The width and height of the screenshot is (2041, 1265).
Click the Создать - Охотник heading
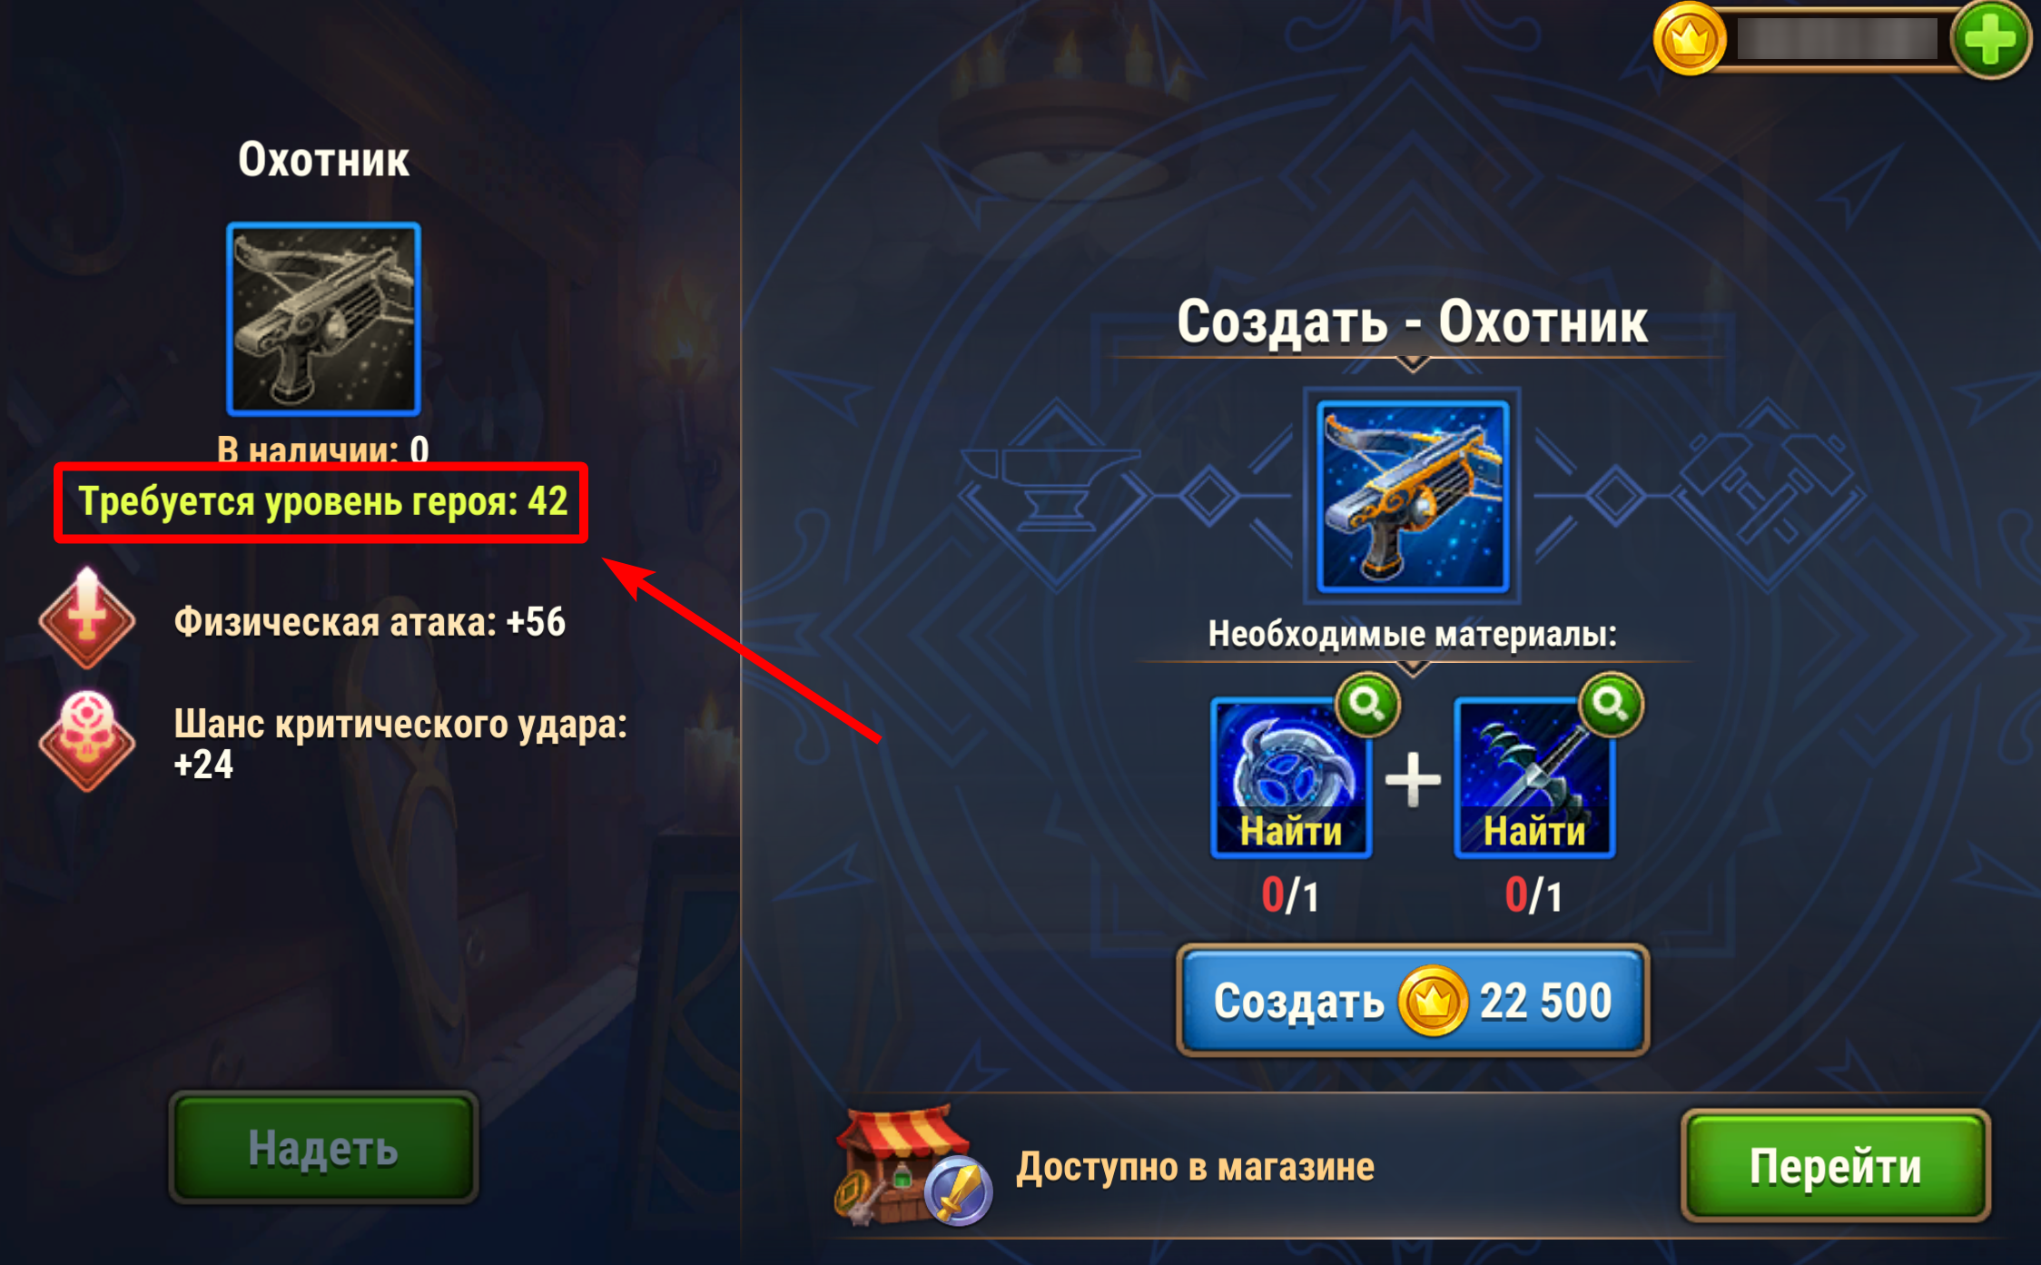(1412, 321)
